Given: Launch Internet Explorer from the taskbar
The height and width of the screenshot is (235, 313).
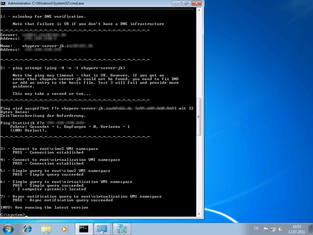Looking at the screenshot, I should pyautogui.click(x=27, y=229).
